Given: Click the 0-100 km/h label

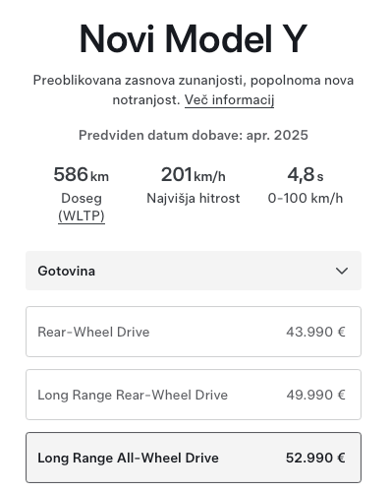Looking at the screenshot, I should coord(306,199).
